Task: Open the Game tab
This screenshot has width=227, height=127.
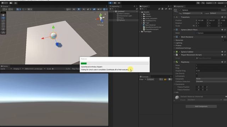Action: [x=5, y=66]
